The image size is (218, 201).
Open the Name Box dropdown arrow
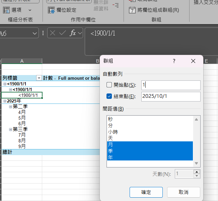point(35,33)
